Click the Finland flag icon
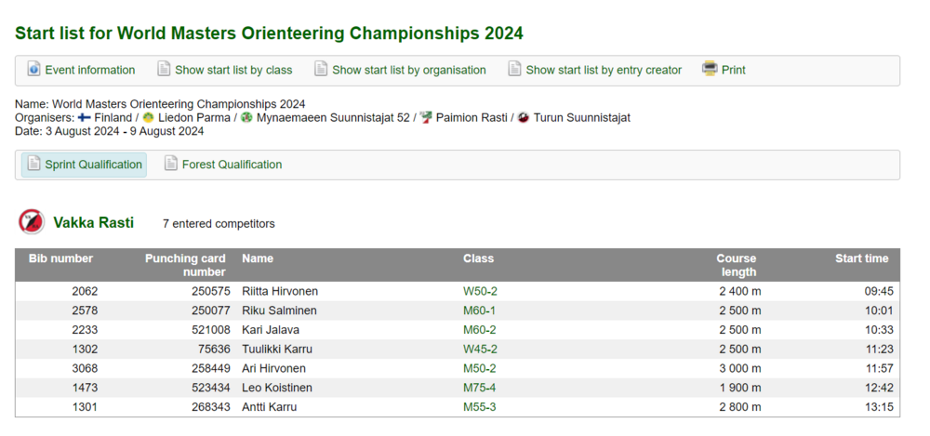930x436 pixels. (84, 118)
